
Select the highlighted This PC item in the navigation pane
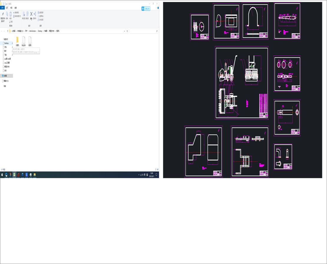click(6, 76)
